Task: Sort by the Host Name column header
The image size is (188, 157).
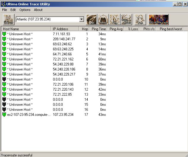Action: coord(26,29)
